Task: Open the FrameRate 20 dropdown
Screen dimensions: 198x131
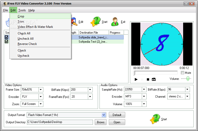Action: tap(90, 97)
